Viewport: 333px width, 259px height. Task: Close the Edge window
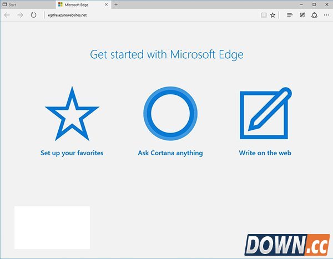coord(327,4)
